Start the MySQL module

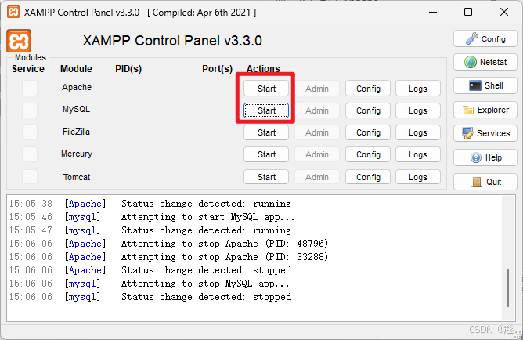pyautogui.click(x=266, y=110)
